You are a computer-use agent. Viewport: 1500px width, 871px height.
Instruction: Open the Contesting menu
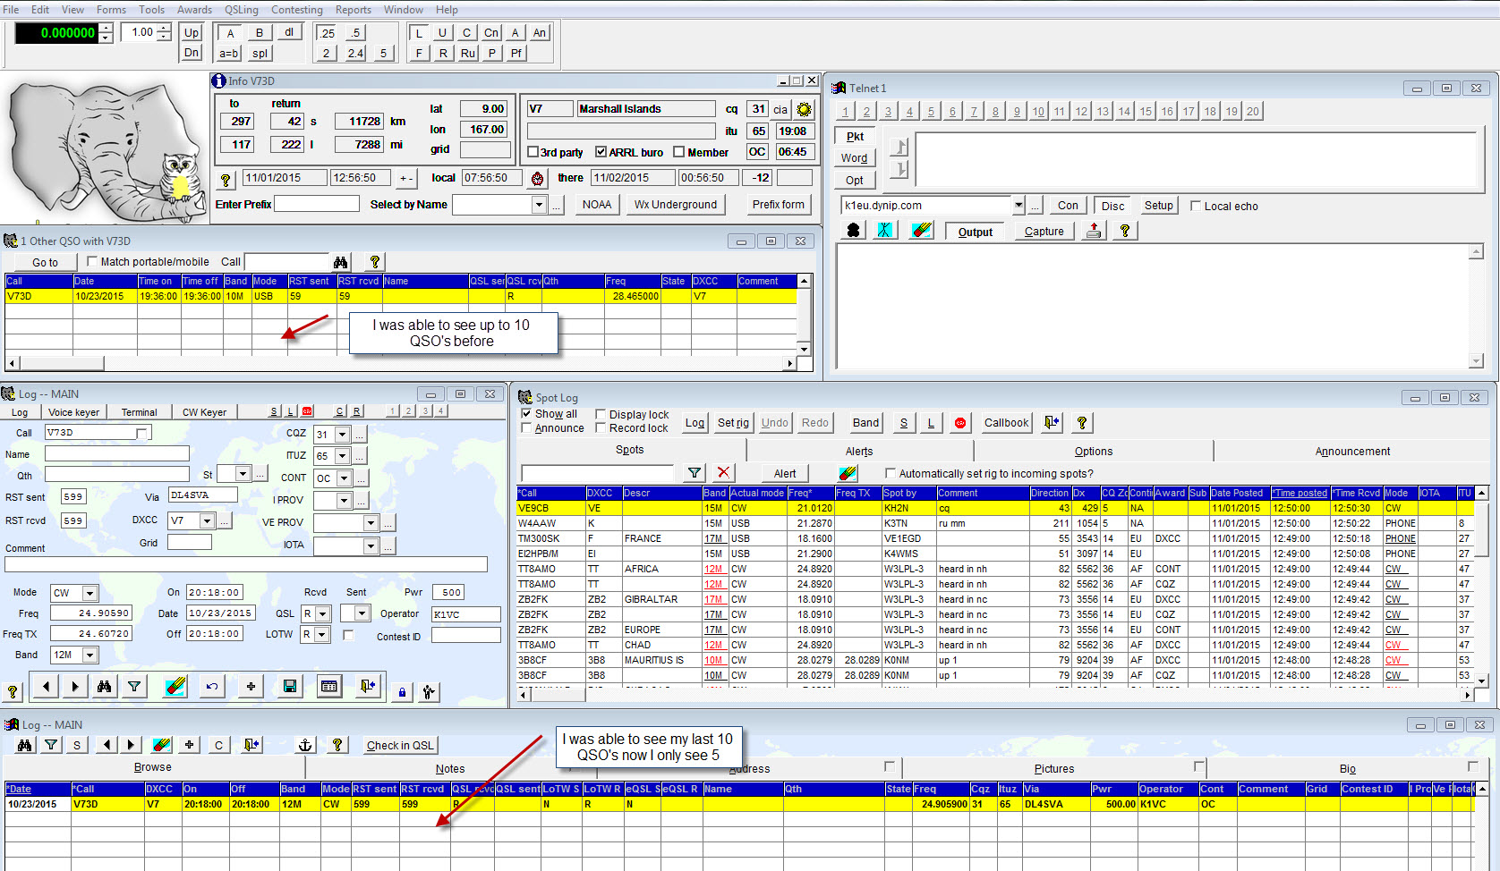point(297,10)
